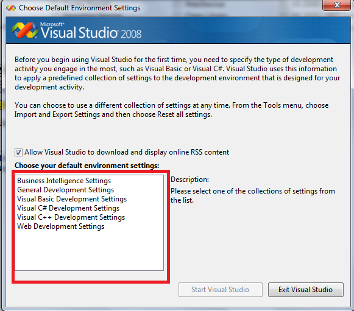Click the Start Visual Studio button
This screenshot has width=354, height=311.
tap(221, 290)
